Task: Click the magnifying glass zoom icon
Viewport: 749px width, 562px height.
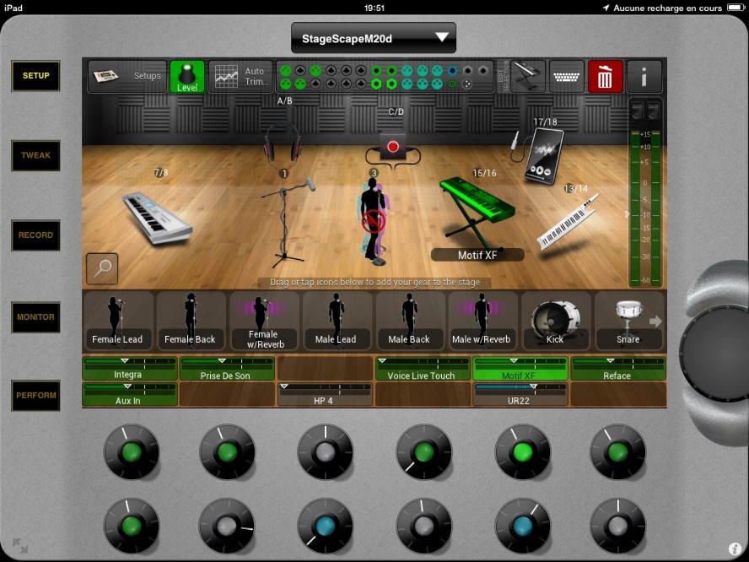Action: tap(102, 268)
